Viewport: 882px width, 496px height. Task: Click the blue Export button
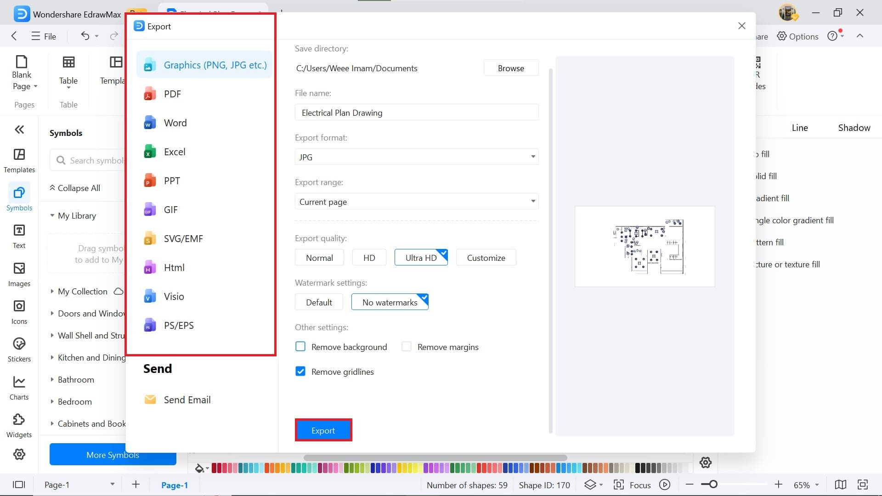pyautogui.click(x=323, y=430)
